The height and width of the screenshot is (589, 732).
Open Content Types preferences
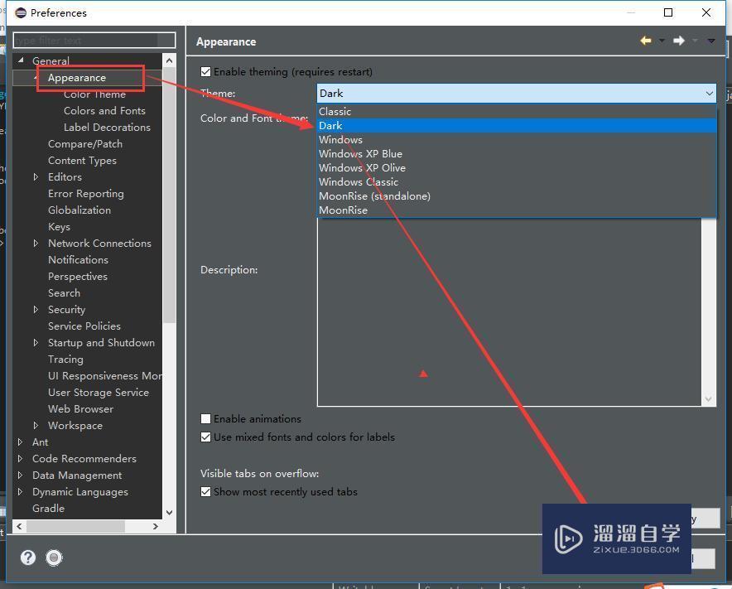pyautogui.click(x=82, y=161)
